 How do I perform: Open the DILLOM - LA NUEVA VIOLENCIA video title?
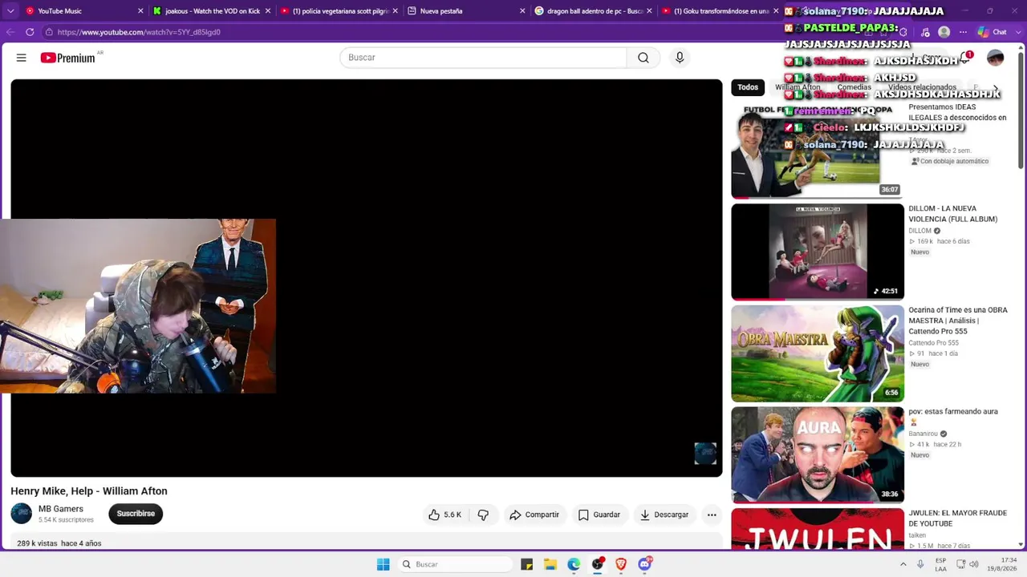pyautogui.click(x=953, y=214)
